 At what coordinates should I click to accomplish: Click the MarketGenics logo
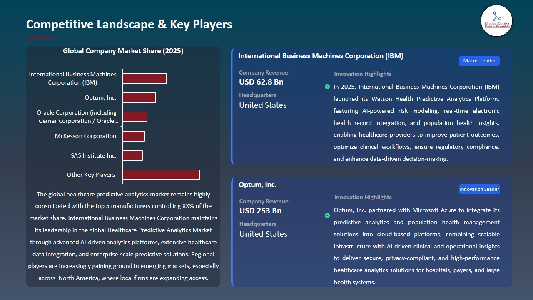tap(496, 21)
